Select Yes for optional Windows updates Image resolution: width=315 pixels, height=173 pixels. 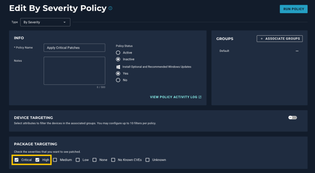[118, 73]
